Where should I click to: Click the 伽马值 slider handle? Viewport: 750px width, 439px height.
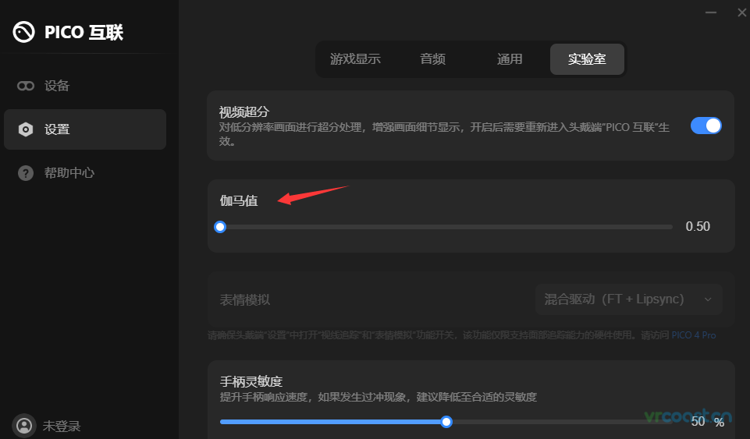(x=220, y=227)
